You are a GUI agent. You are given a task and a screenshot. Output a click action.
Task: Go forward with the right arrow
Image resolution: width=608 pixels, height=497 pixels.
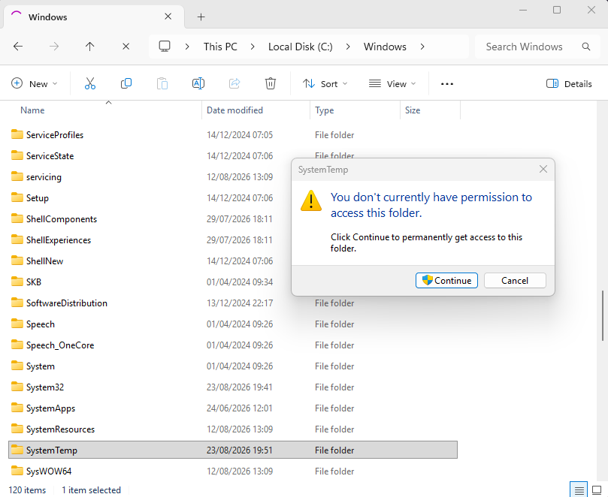tap(54, 47)
